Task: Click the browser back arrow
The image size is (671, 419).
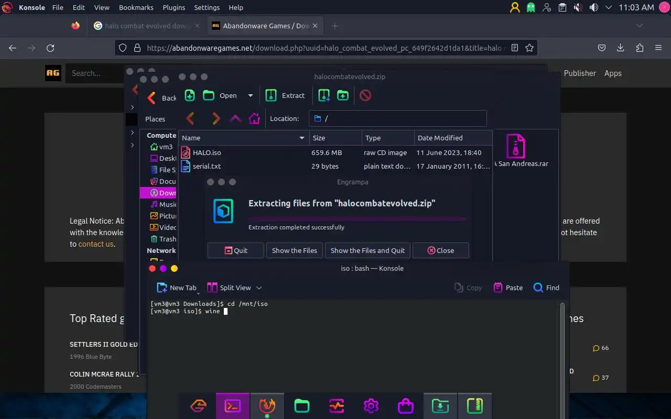Action: click(x=13, y=48)
